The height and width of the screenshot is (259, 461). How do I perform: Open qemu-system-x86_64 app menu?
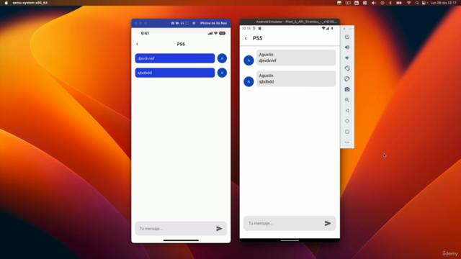click(30, 3)
